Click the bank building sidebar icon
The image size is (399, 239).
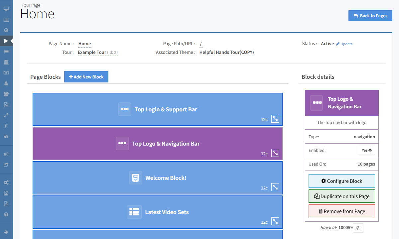point(6,62)
